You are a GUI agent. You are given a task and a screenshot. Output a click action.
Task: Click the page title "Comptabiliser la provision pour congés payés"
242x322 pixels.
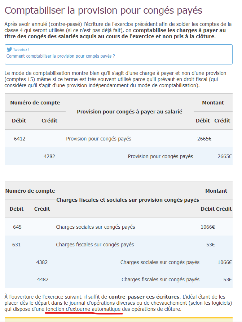click(x=104, y=10)
